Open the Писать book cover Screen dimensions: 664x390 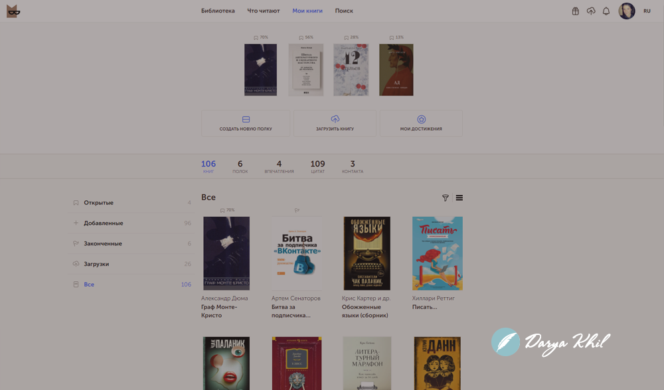point(438,253)
